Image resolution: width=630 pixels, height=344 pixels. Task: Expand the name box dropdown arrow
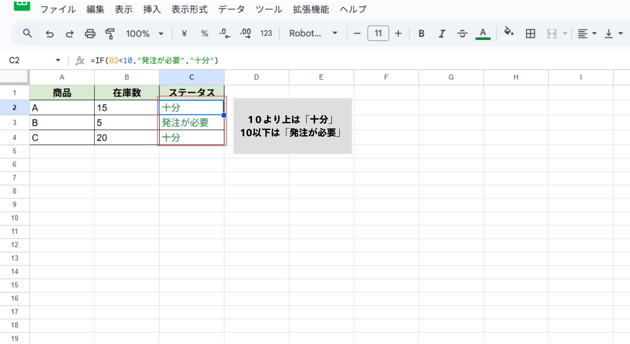pyautogui.click(x=58, y=60)
